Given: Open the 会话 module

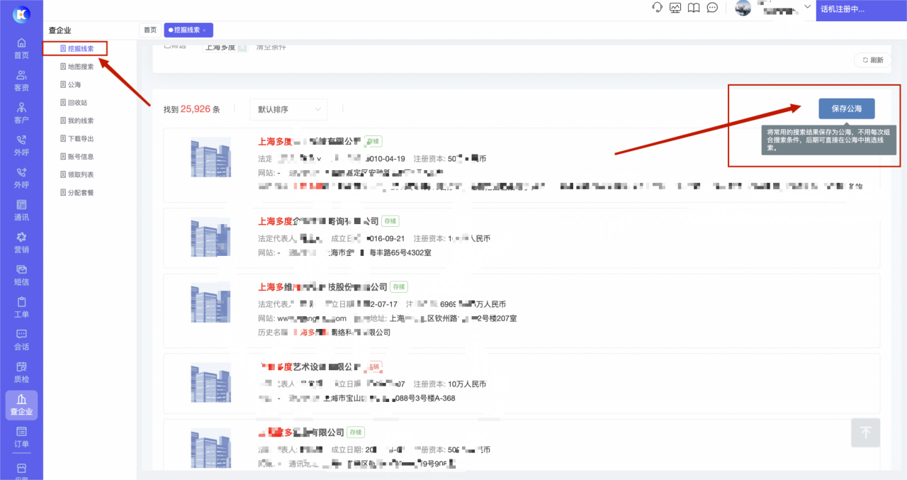Looking at the screenshot, I should click(x=21, y=340).
